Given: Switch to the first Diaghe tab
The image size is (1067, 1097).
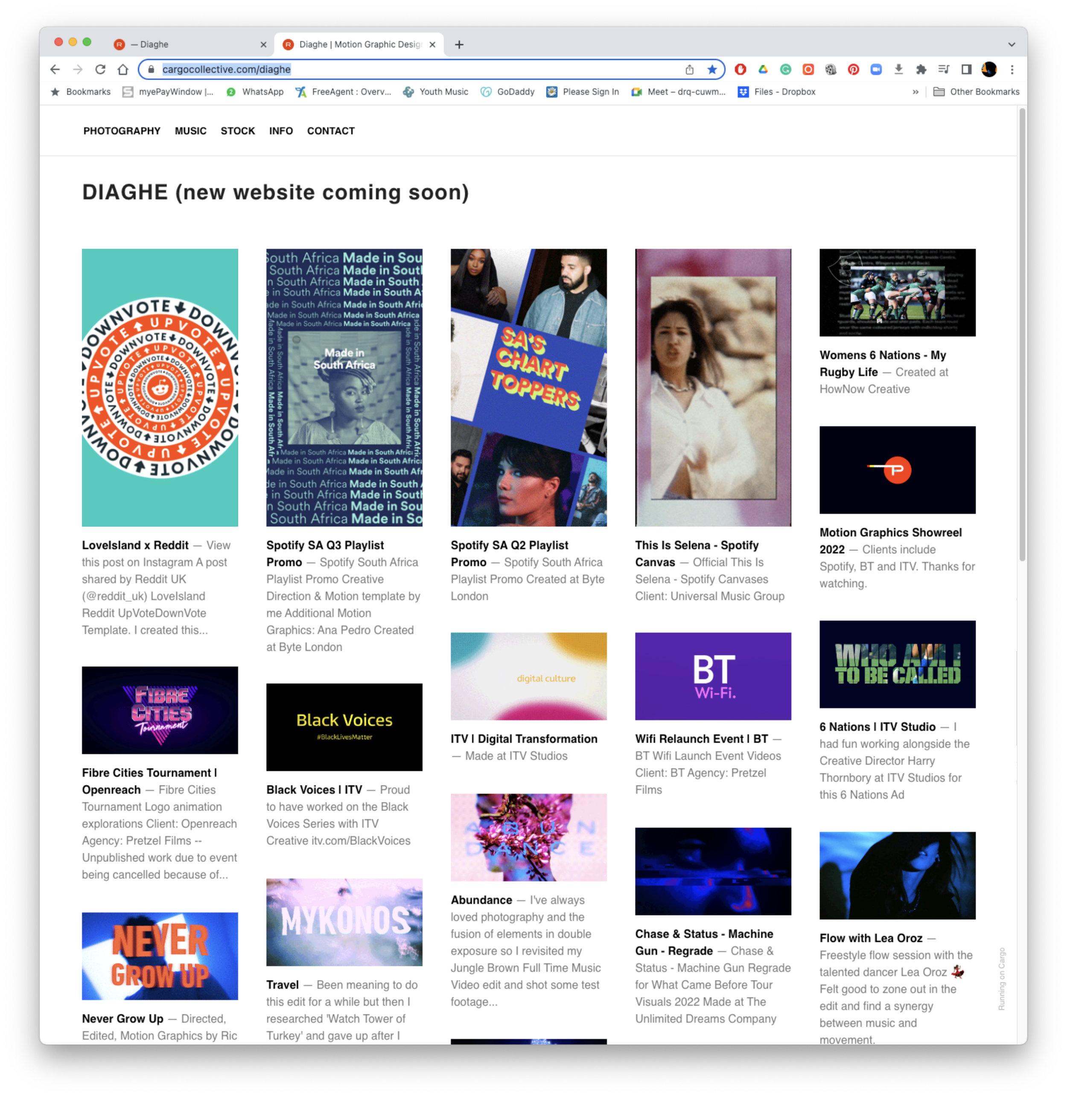Looking at the screenshot, I should pos(185,44).
